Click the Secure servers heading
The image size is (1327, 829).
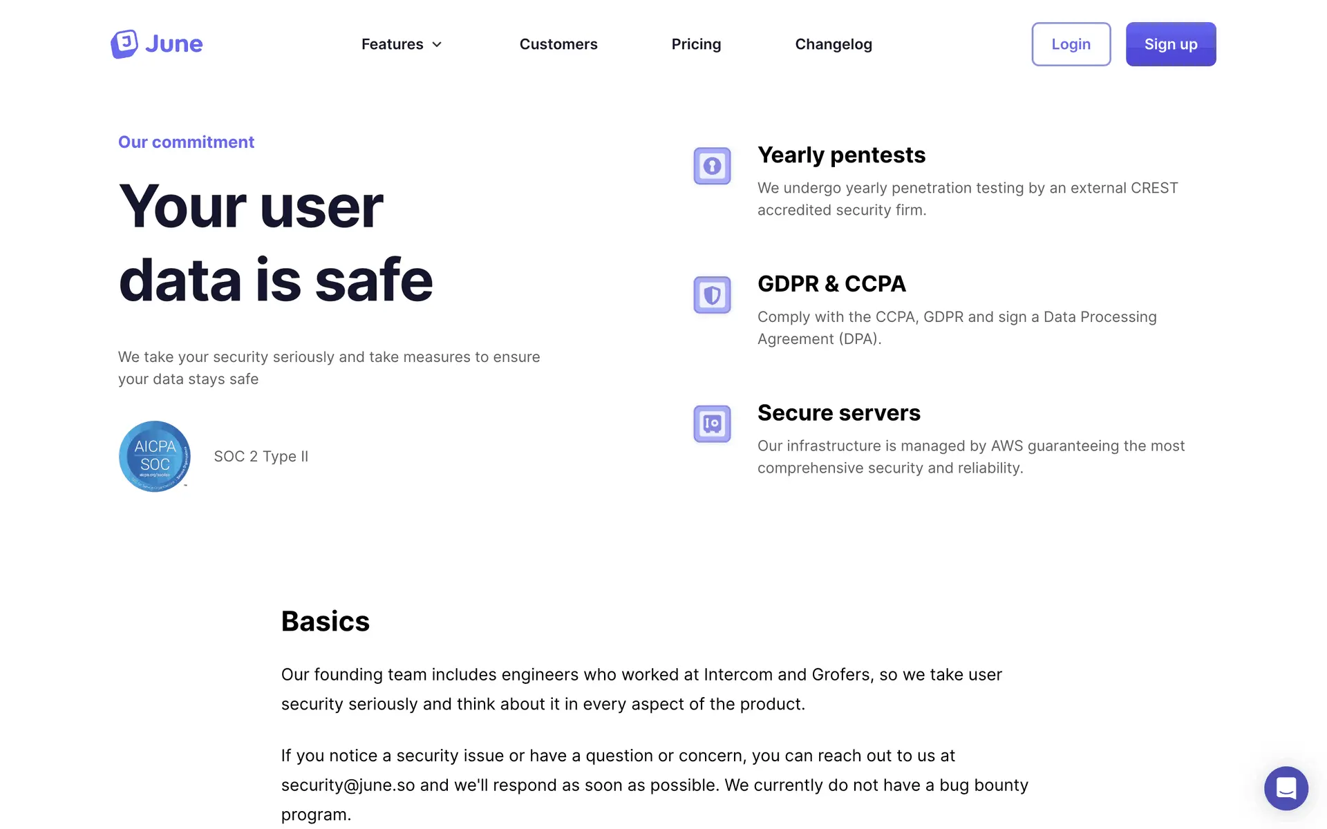point(838,413)
